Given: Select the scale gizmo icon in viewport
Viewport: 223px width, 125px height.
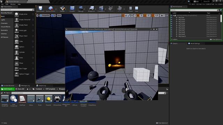Looking at the screenshot, I should [129, 15].
